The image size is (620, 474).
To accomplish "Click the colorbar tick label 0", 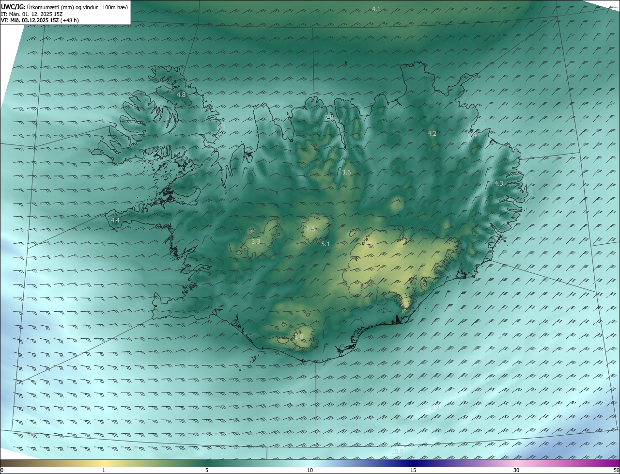I will [x=2, y=471].
